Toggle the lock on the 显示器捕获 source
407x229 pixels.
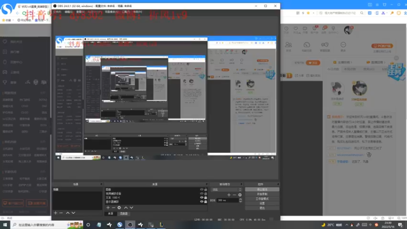206,202
